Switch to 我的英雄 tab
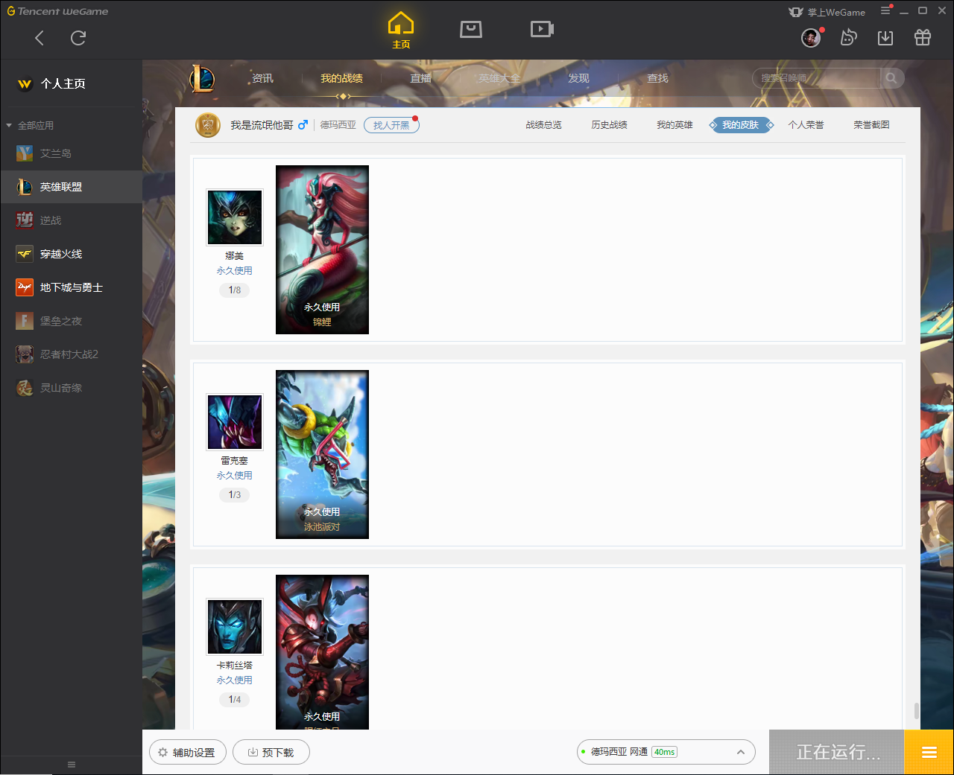The image size is (954, 775). point(675,125)
